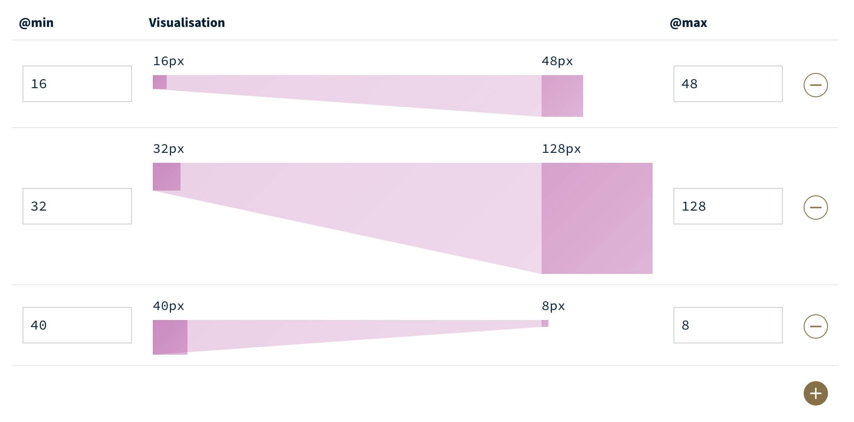
Task: Focus the @min field containing 40
Action: click(77, 325)
